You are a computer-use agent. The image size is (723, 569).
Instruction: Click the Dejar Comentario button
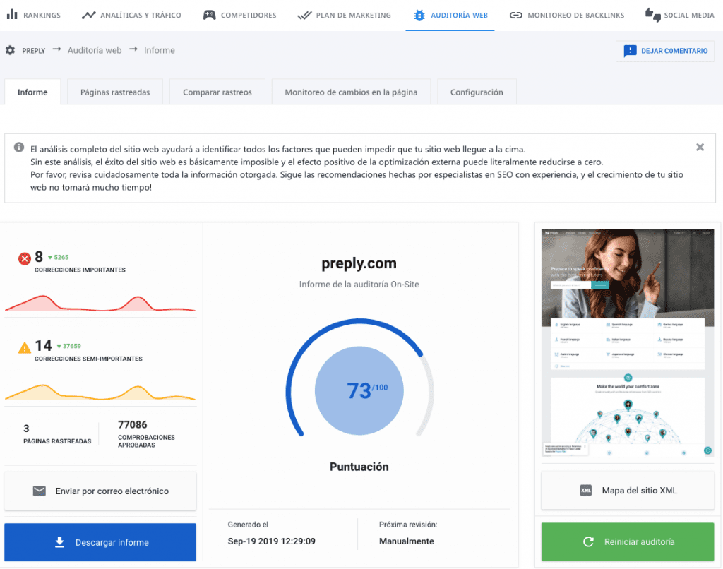click(665, 51)
